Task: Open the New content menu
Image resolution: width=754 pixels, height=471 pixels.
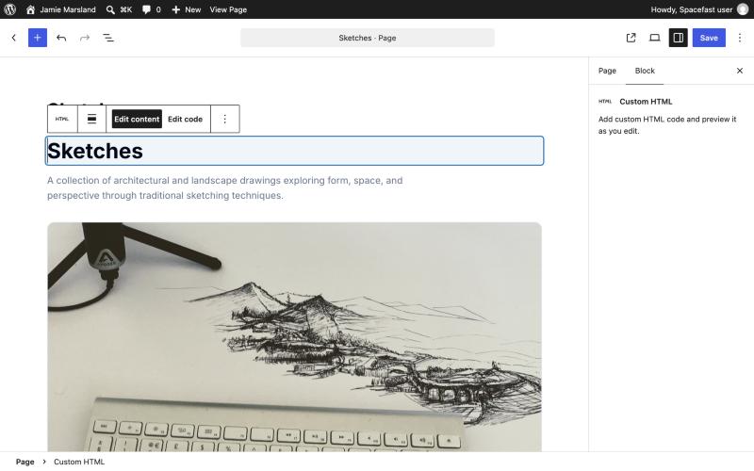Action: pos(186,9)
